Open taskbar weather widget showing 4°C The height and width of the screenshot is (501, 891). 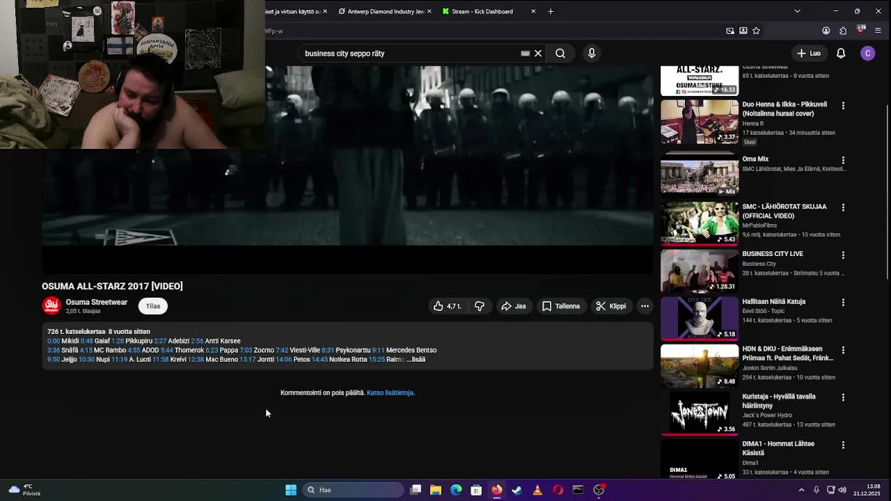pos(24,490)
